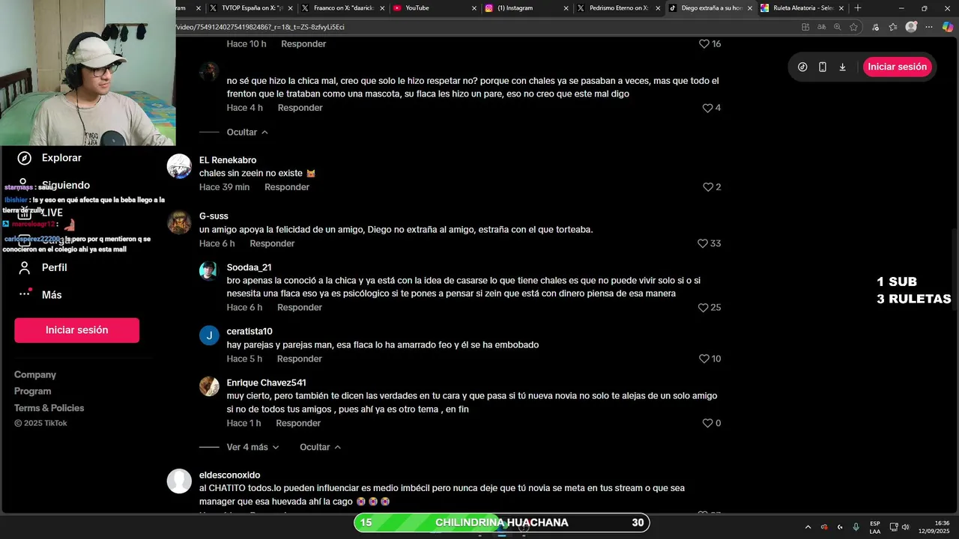The image size is (959, 539).
Task: Open the Copilot icon in browser
Action: [948, 27]
